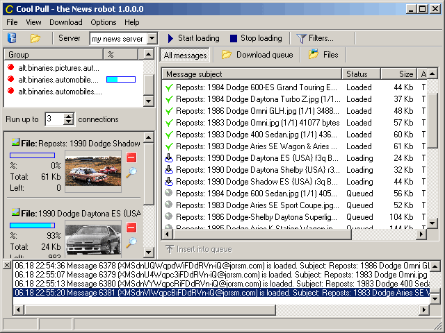The height and width of the screenshot is (333, 445).
Task: Click progress bar of alt.binaries.automobile group
Action: pyautogui.click(x=121, y=80)
